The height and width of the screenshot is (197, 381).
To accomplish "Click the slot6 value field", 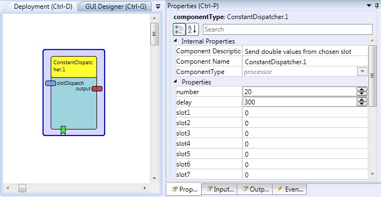I will click(305, 164).
